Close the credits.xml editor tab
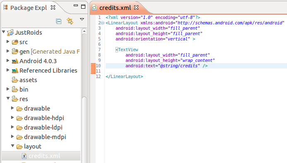This screenshot has height=163, width=287. 136,7
